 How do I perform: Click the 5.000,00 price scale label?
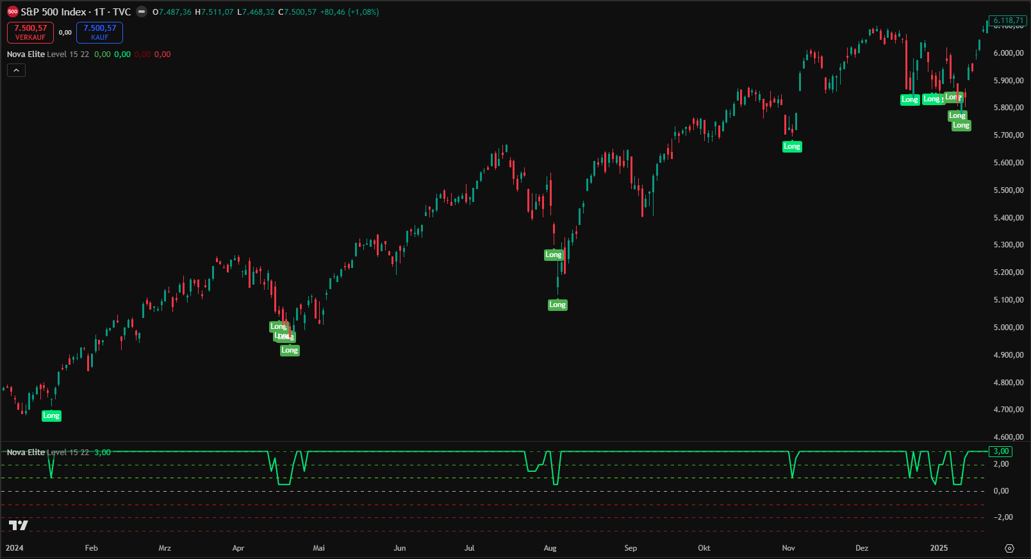pyautogui.click(x=1009, y=328)
